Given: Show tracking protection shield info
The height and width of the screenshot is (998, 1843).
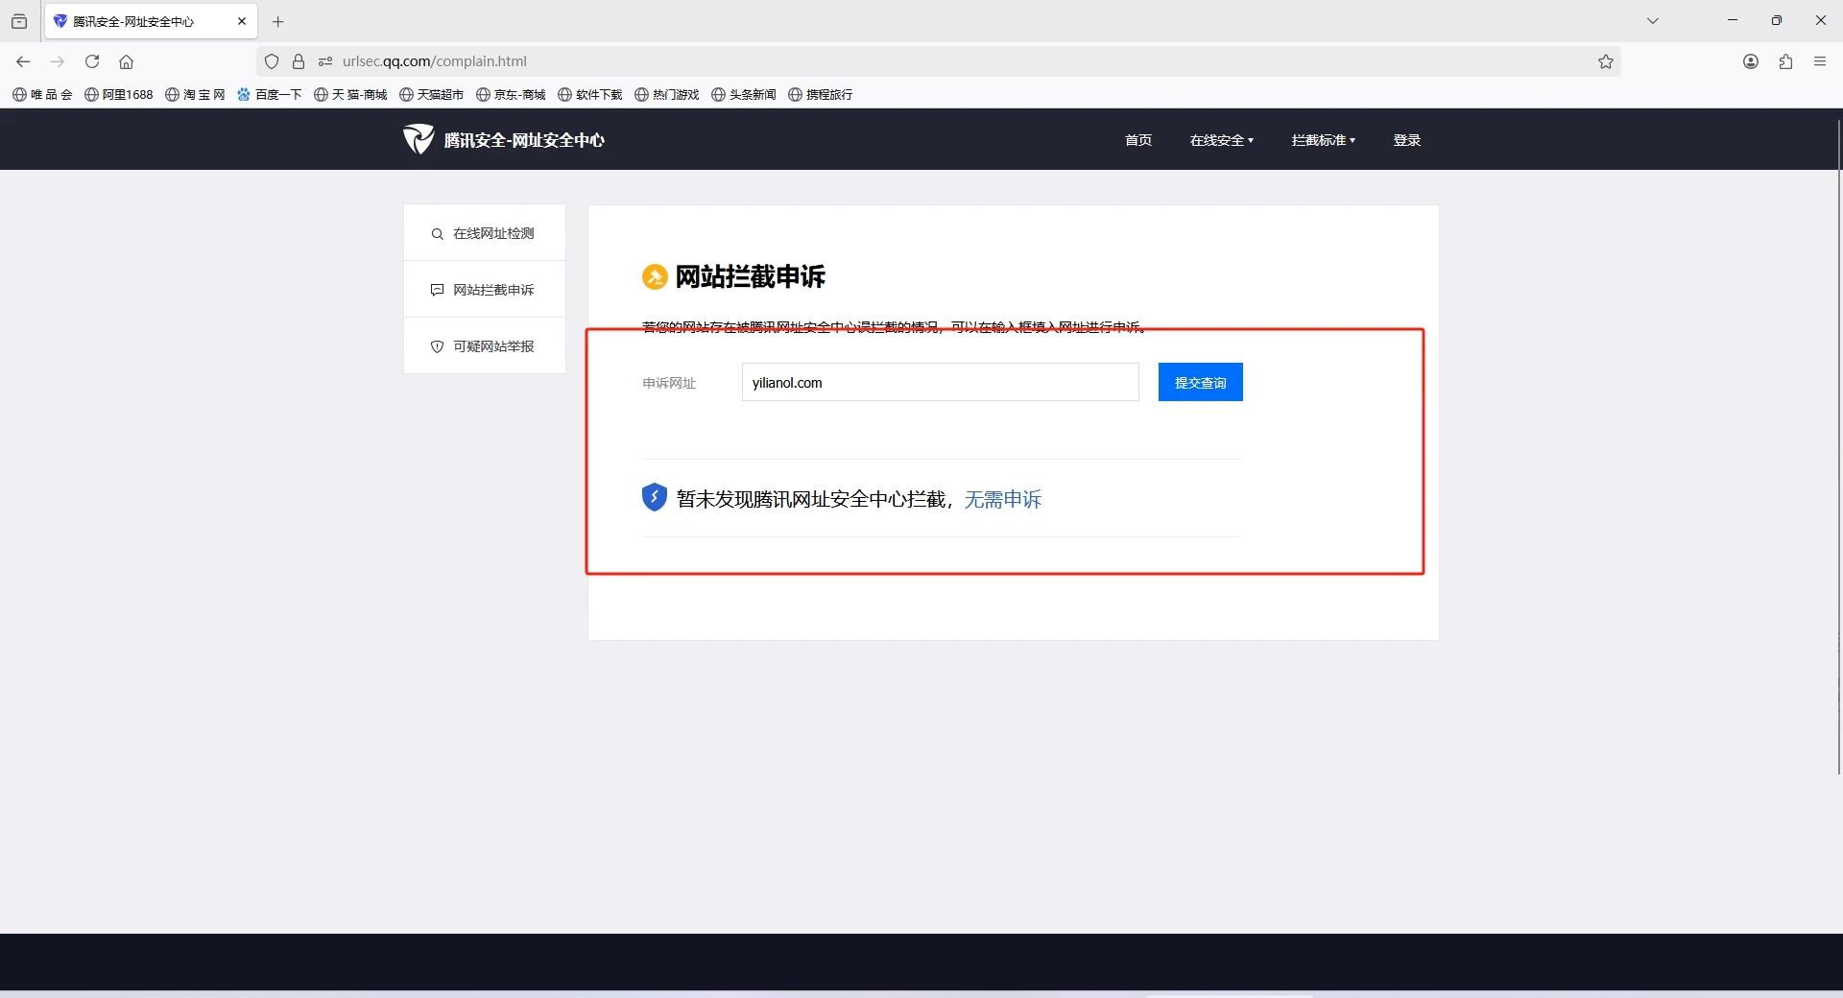Looking at the screenshot, I should 272,61.
